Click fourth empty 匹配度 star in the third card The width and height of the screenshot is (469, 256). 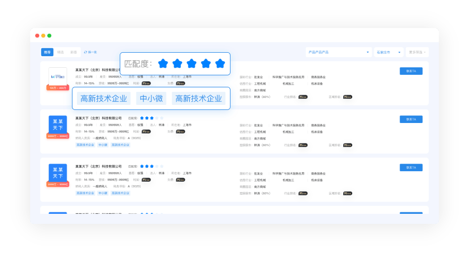[x=157, y=166]
